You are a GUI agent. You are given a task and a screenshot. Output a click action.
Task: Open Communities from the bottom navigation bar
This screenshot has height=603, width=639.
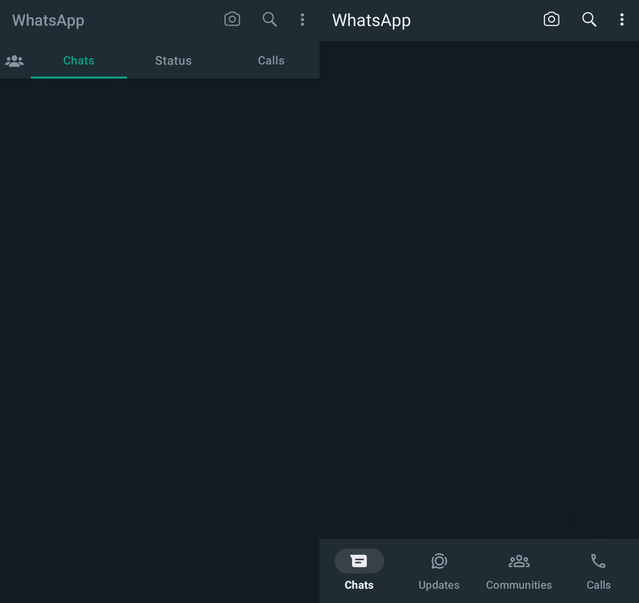[x=519, y=561]
